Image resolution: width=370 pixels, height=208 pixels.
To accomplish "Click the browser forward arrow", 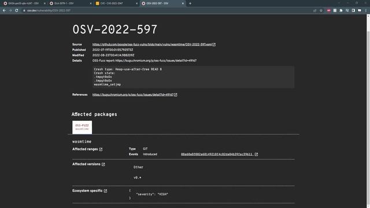I will click(10, 10).
